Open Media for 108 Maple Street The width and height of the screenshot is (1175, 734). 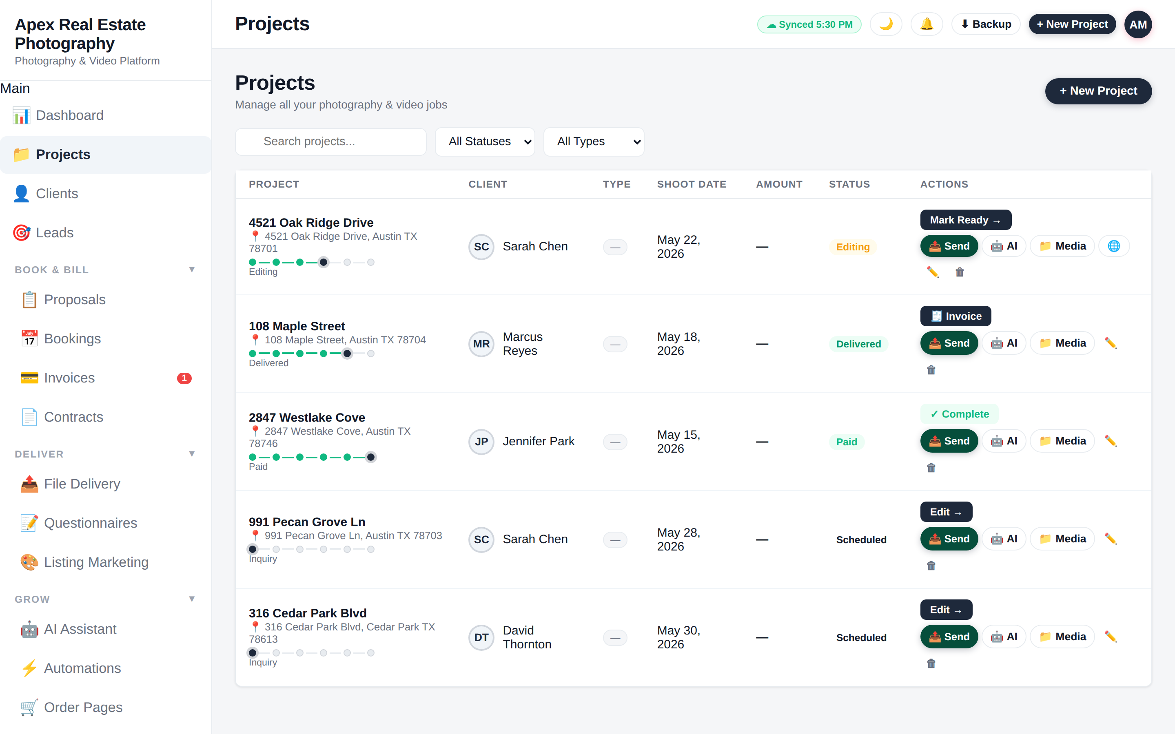[1062, 343]
